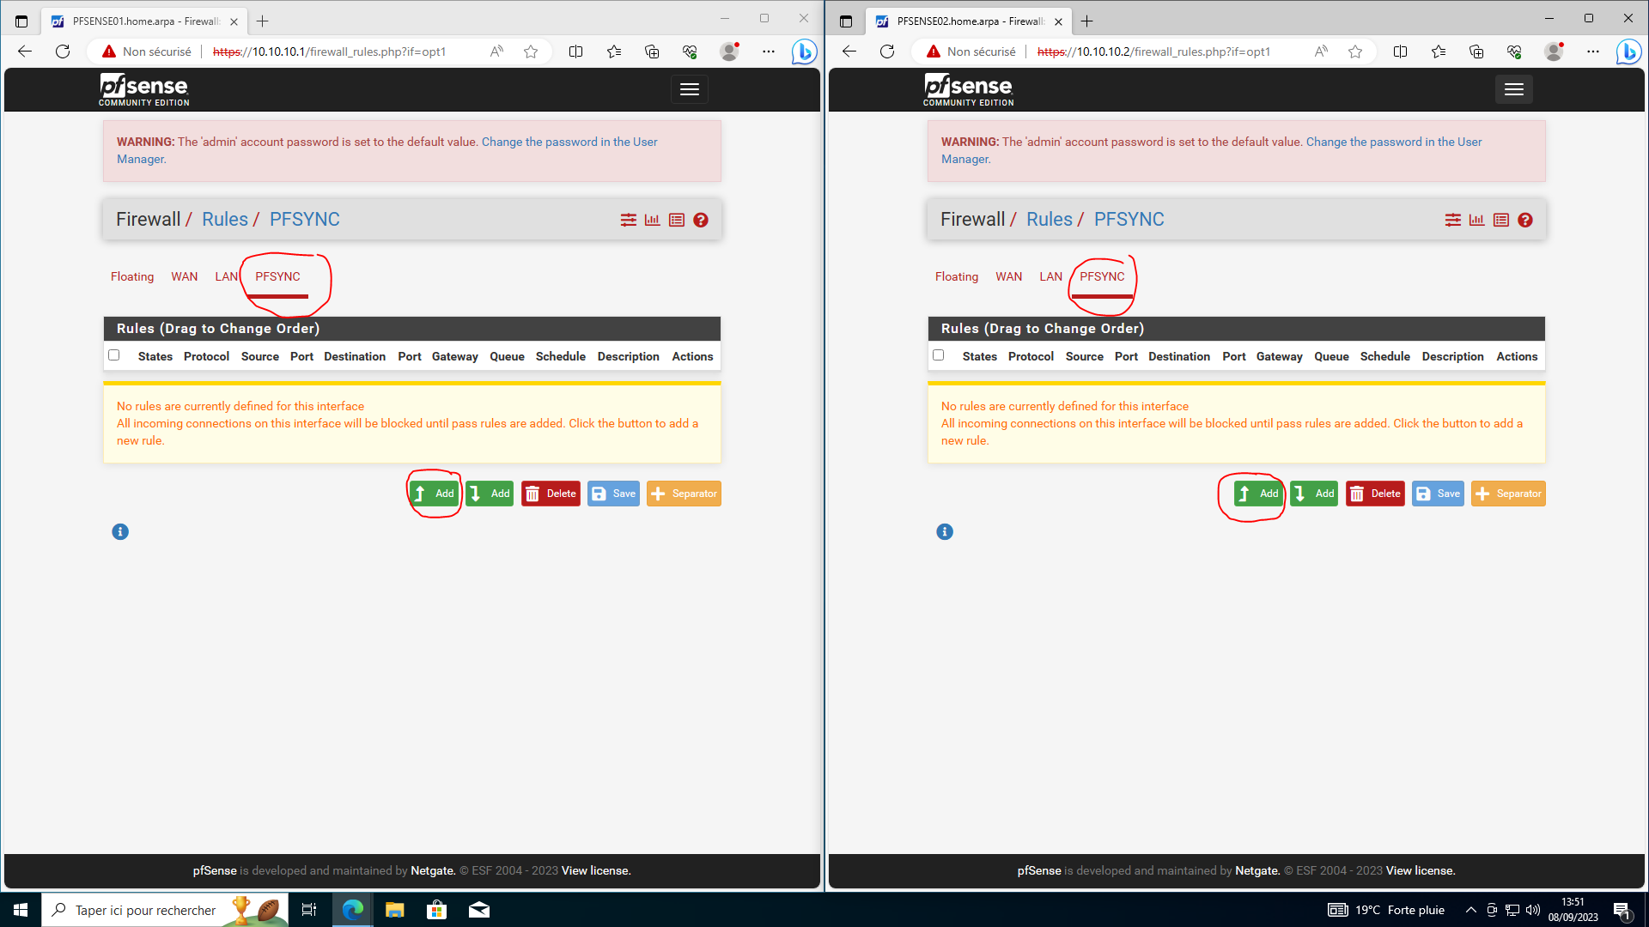This screenshot has width=1649, height=927.
Task: Toggle select-all rules checkbox in right window
Action: 939,355
